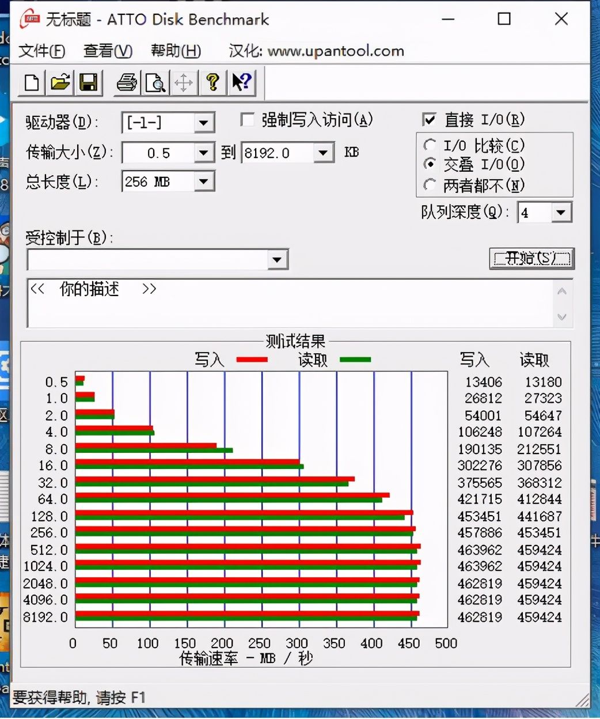Click the 汉化: www.upantool.com text
The image size is (600, 719).
coord(317,51)
